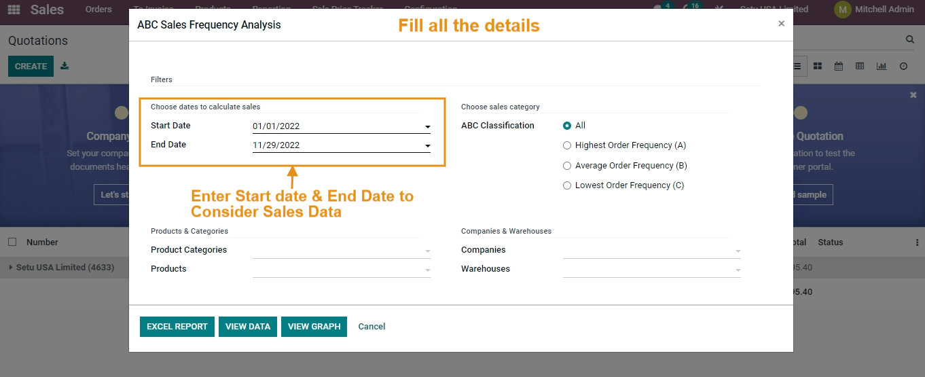The image size is (925, 377).
Task: Expand the Setu USA Limited group row
Action: coord(61,268)
